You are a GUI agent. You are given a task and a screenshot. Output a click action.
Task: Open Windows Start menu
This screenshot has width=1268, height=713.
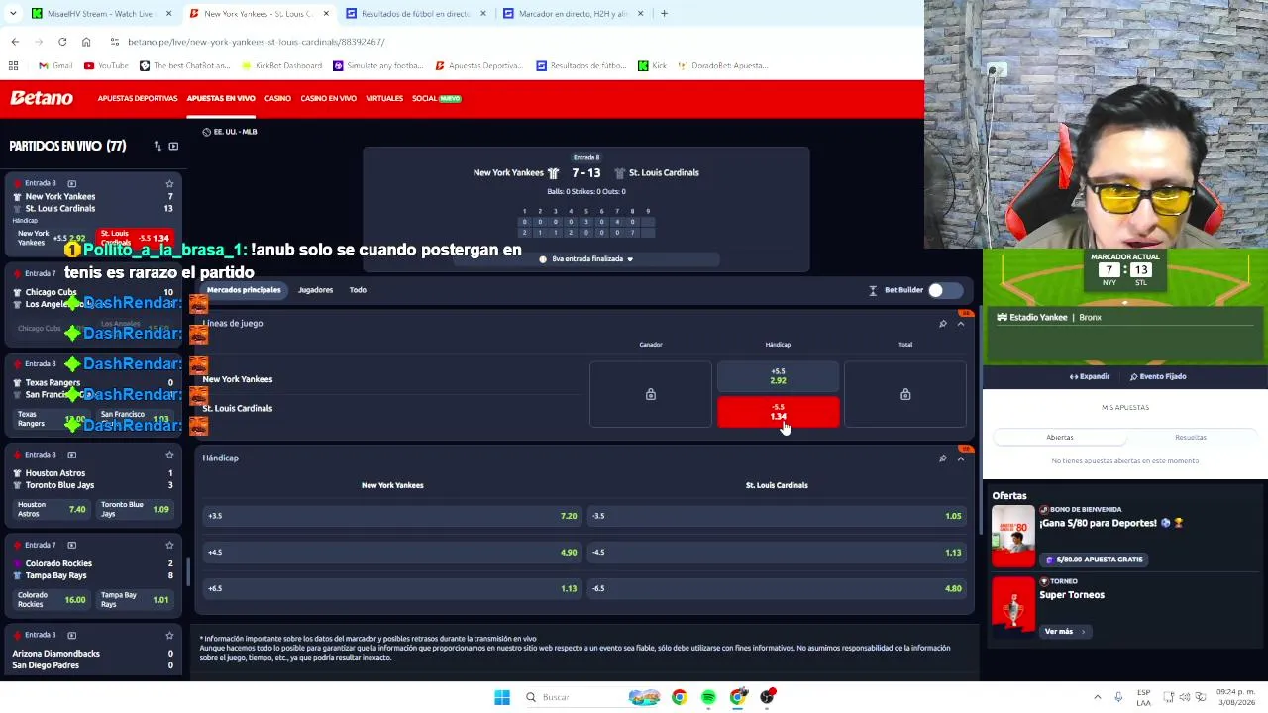coord(502,697)
